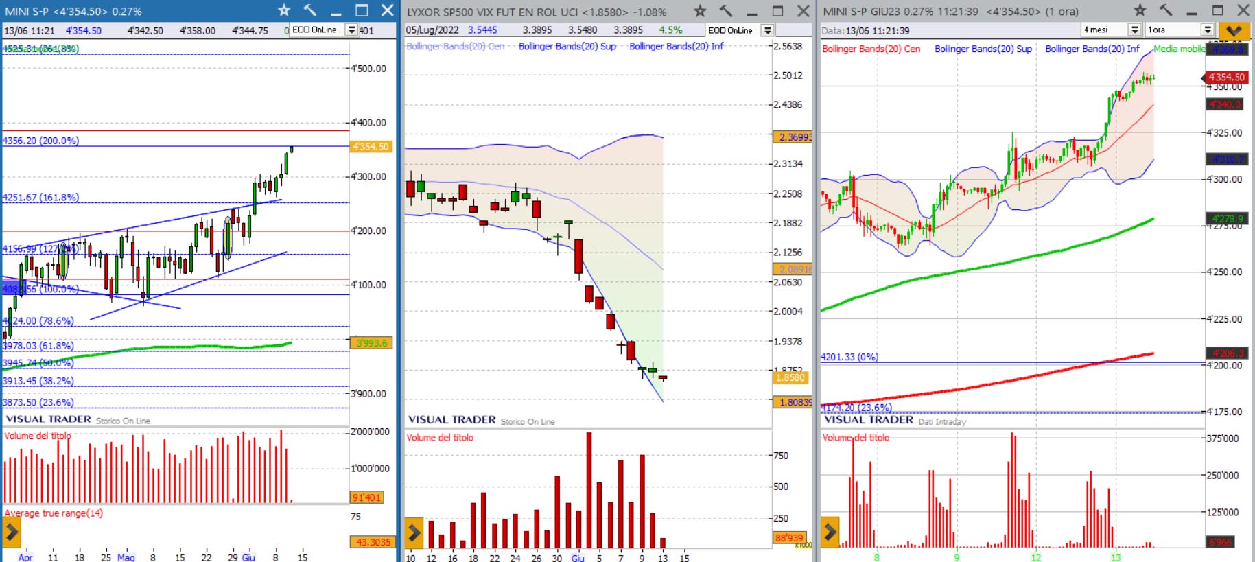
Task: Click the 4174.20 (23.6%) Fibonacci label
Action: (x=856, y=408)
